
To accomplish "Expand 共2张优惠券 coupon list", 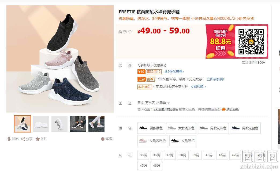I will [174, 72].
